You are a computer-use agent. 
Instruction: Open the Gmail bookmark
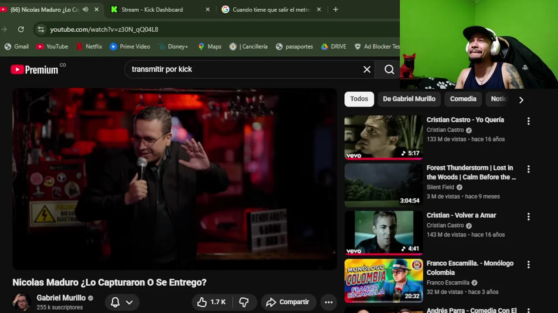pos(17,47)
